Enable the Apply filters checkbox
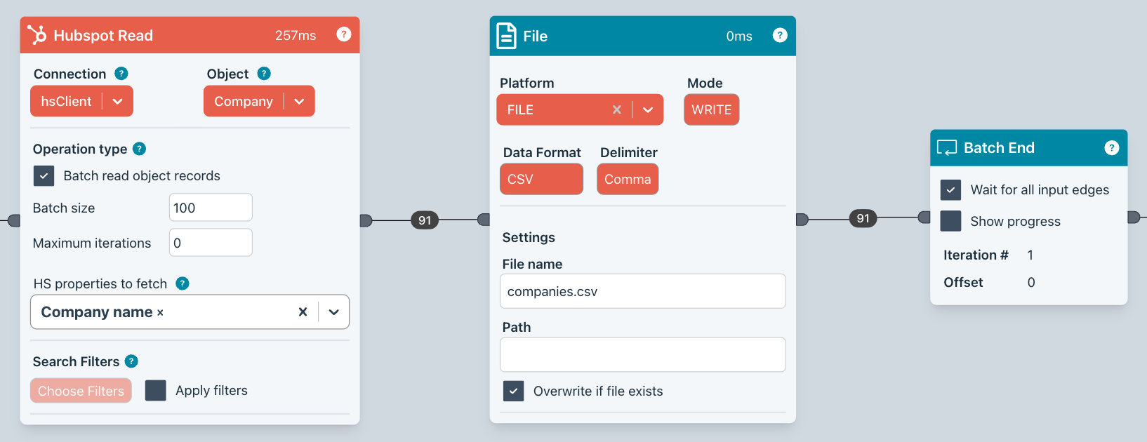Screen dimensions: 1147x442 coord(156,390)
